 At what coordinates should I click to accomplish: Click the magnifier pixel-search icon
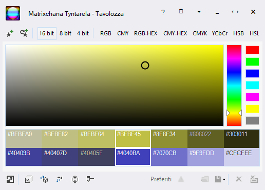(60, 179)
